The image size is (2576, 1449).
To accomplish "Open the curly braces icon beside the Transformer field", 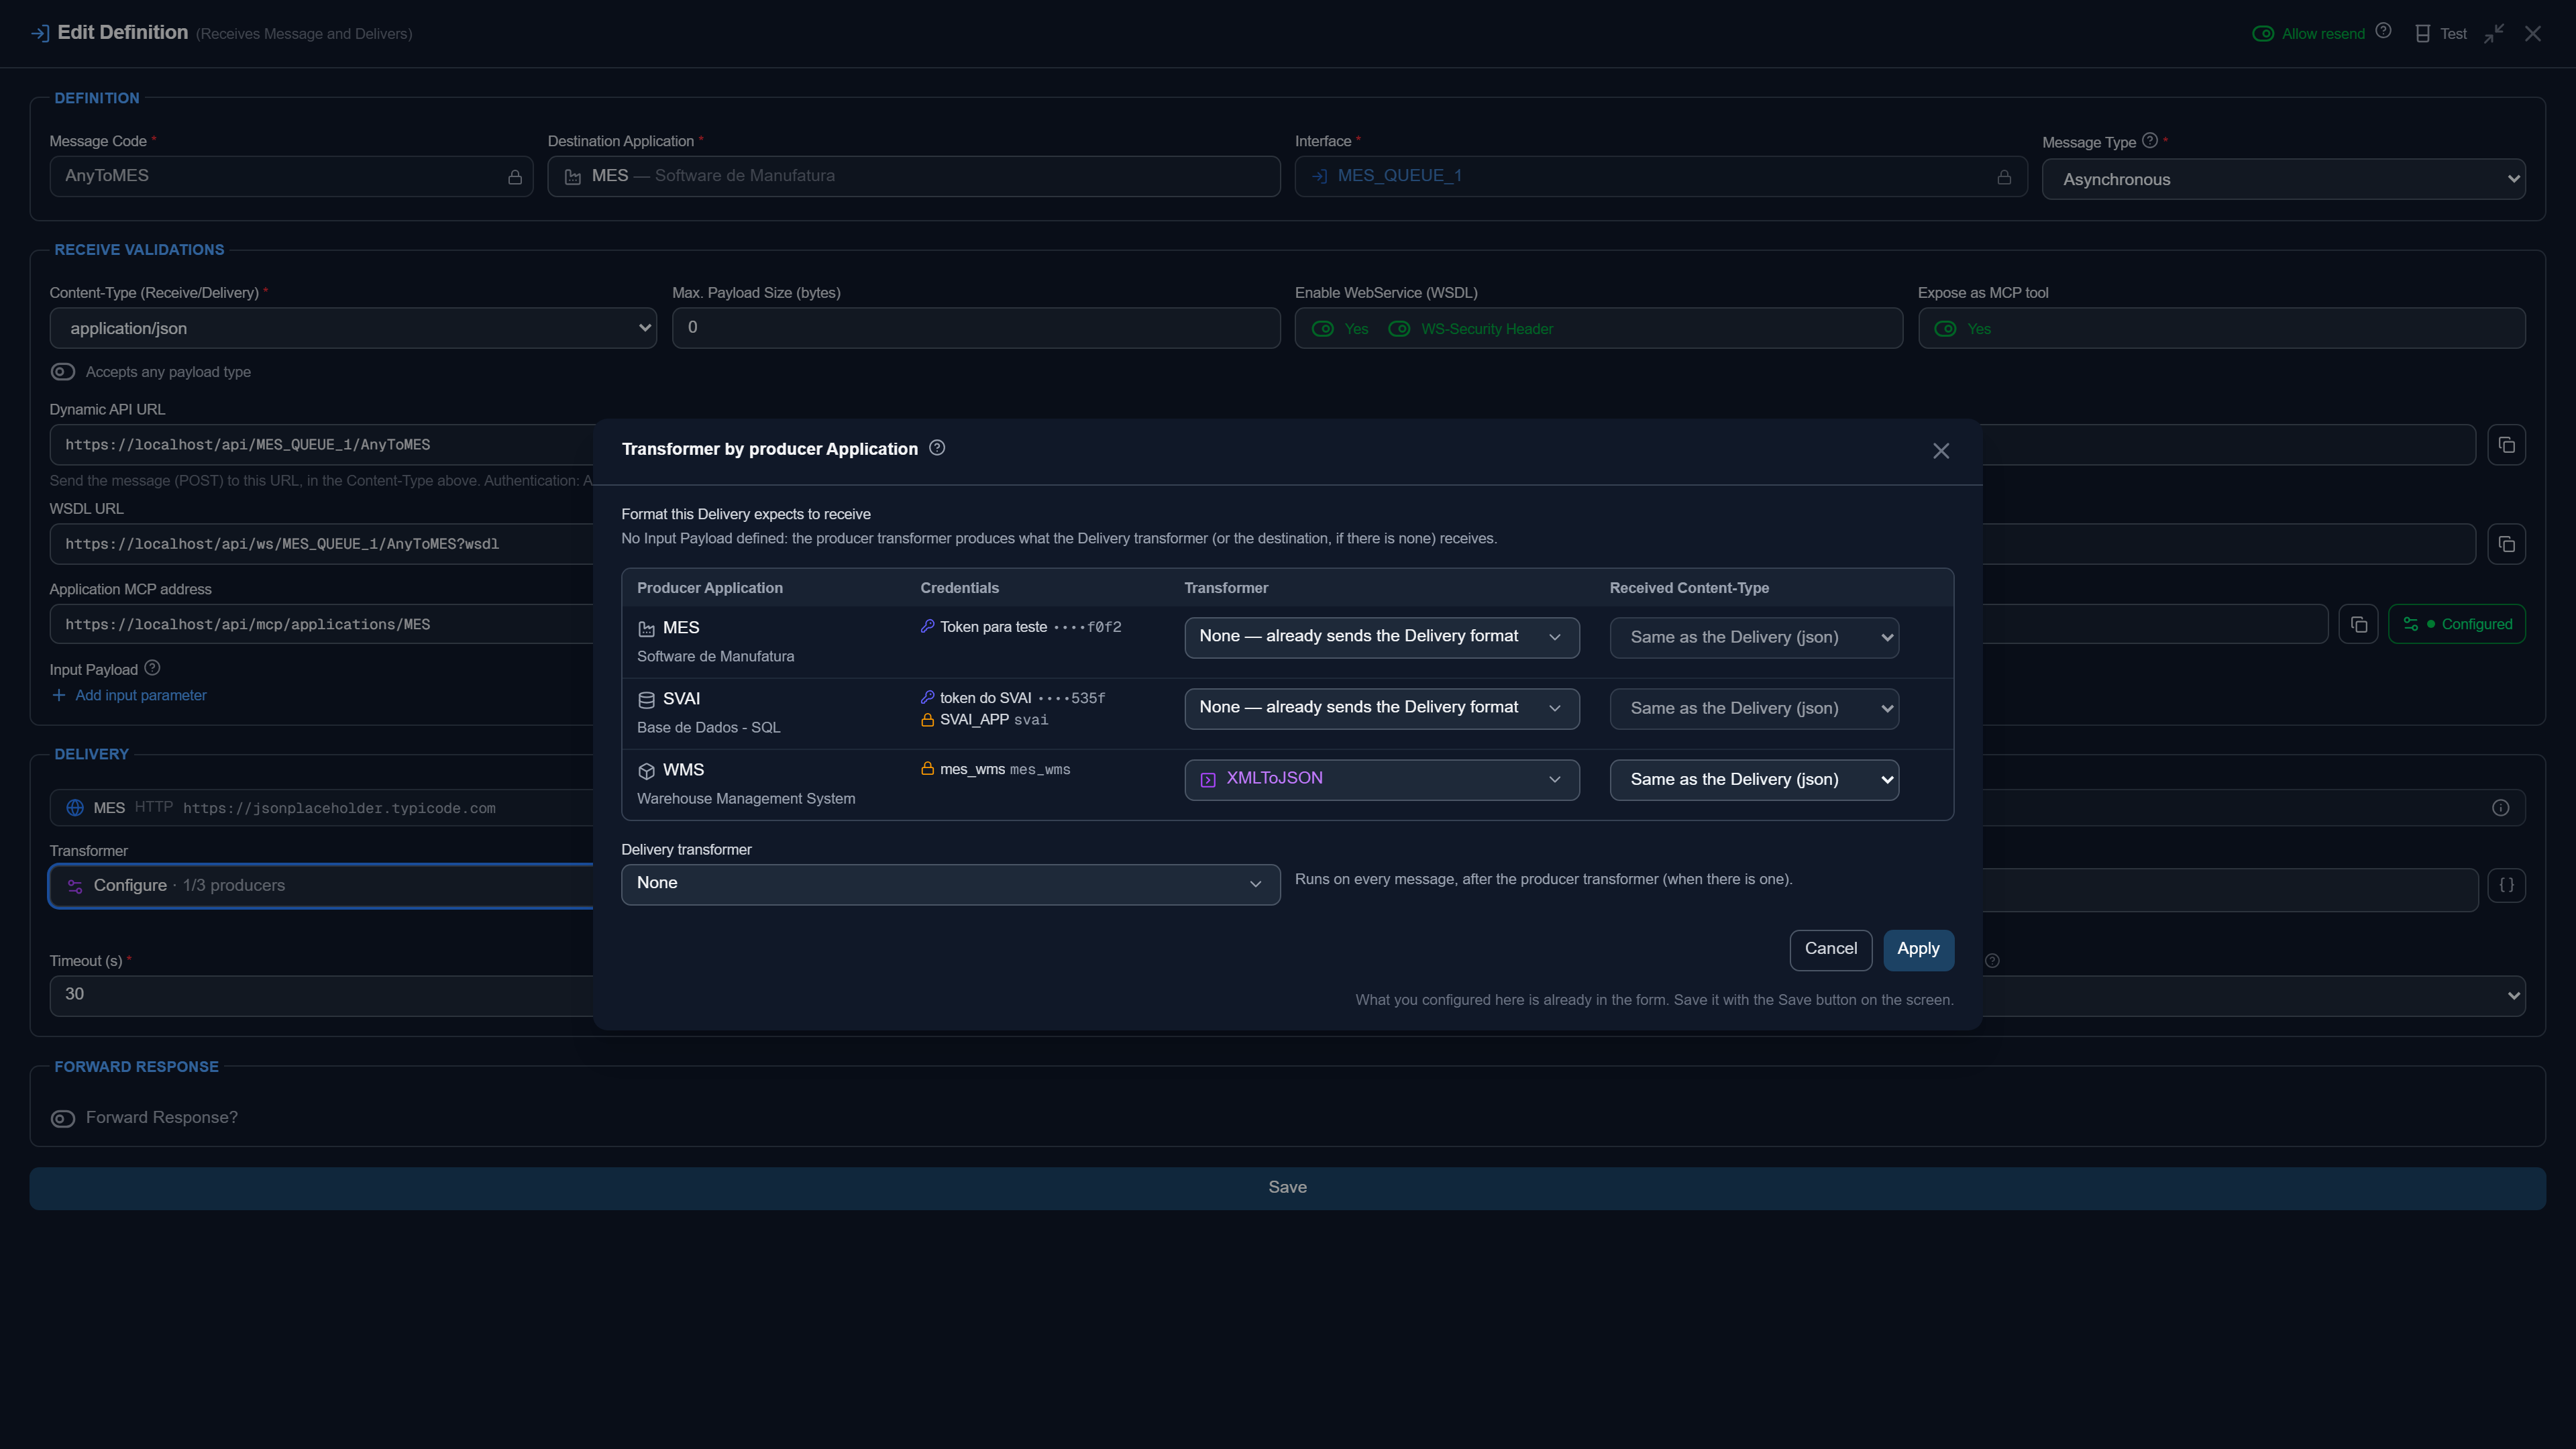I will click(2506, 885).
